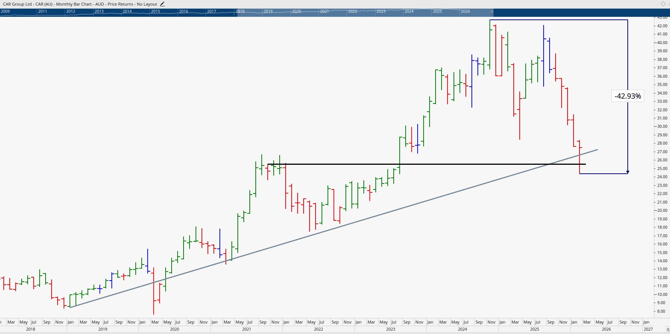670x334 pixels.
Task: Click the vertical blue line of the measurement tool
Action: [x=627, y=56]
